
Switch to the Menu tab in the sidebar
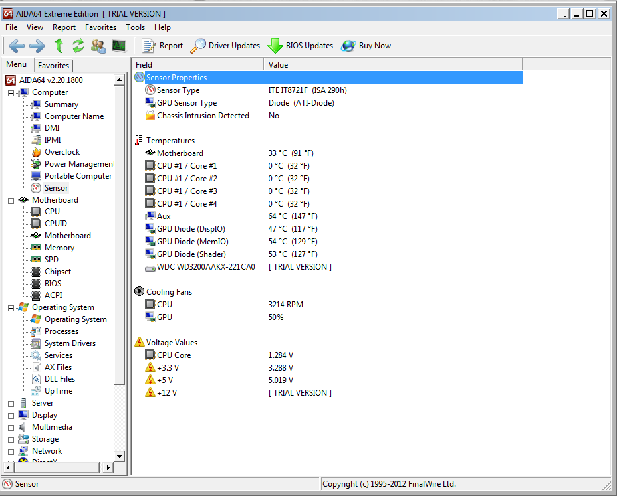point(17,64)
